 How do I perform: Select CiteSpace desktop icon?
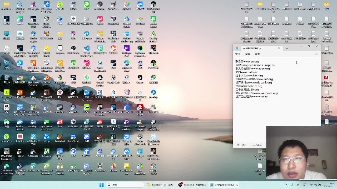coord(33,153)
